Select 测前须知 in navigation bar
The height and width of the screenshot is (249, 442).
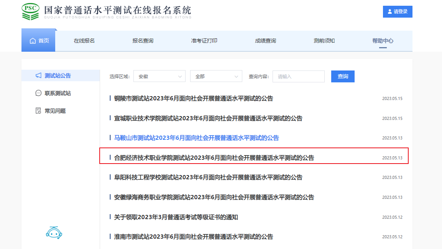324,41
